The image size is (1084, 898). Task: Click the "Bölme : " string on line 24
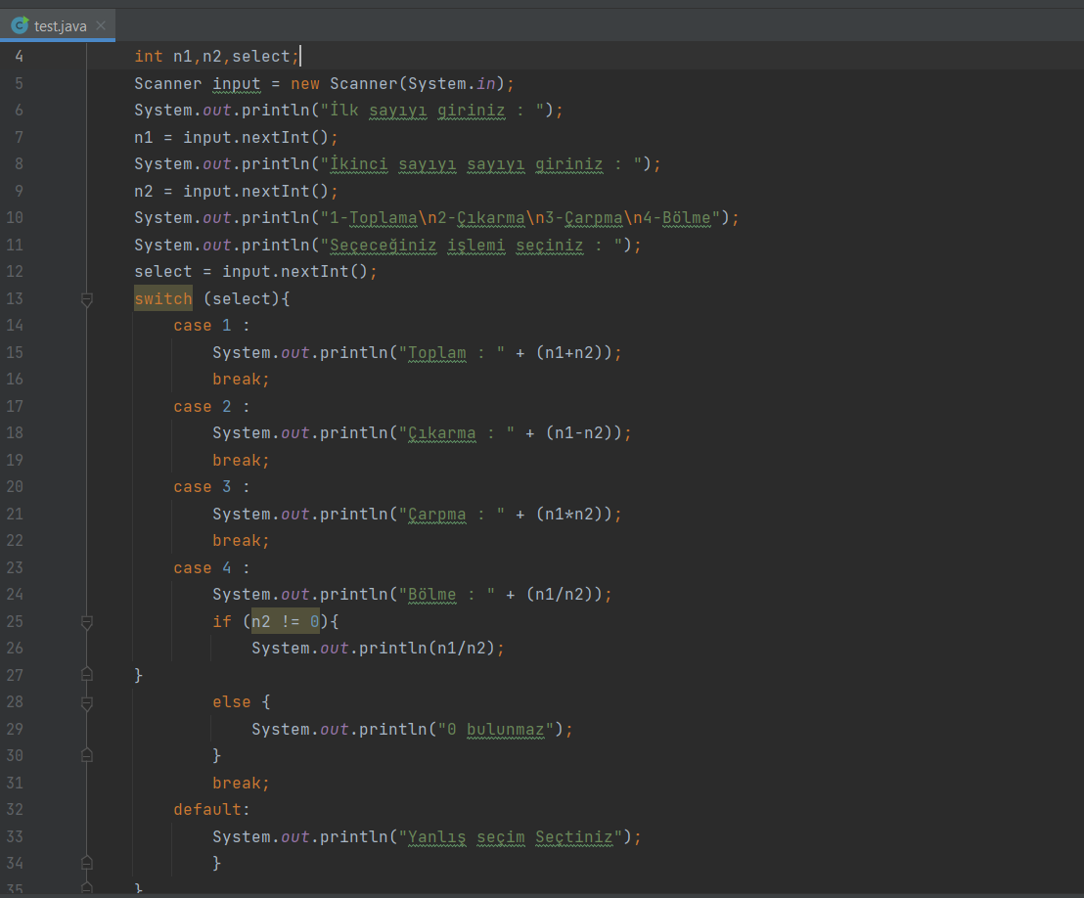pyautogui.click(x=446, y=595)
